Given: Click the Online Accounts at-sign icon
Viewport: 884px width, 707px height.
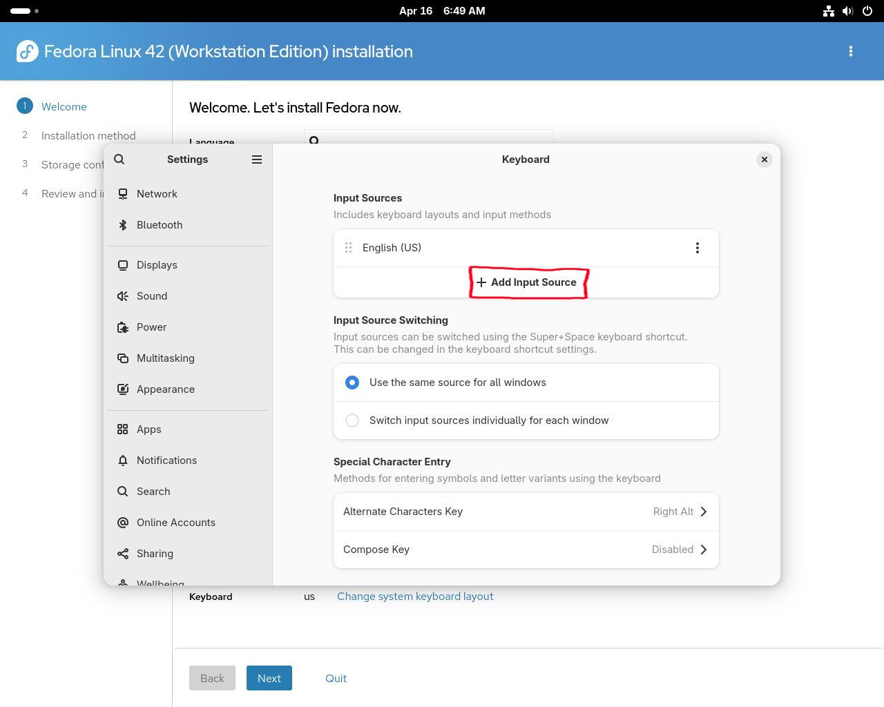Looking at the screenshot, I should (123, 523).
